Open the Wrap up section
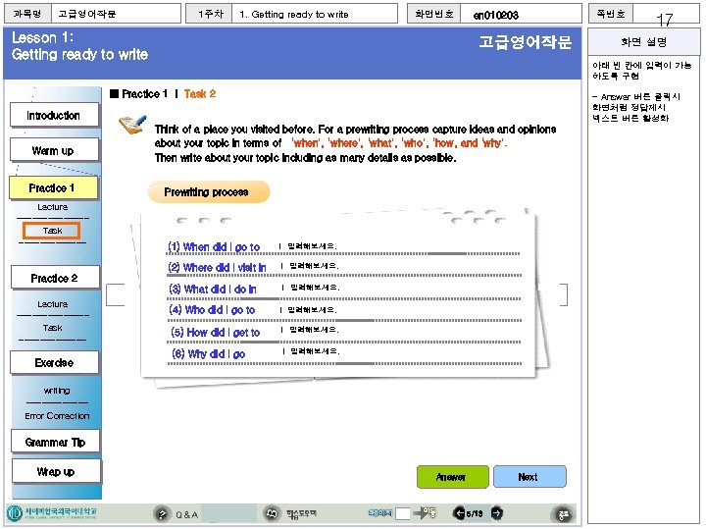This screenshot has width=706, height=529. (56, 471)
